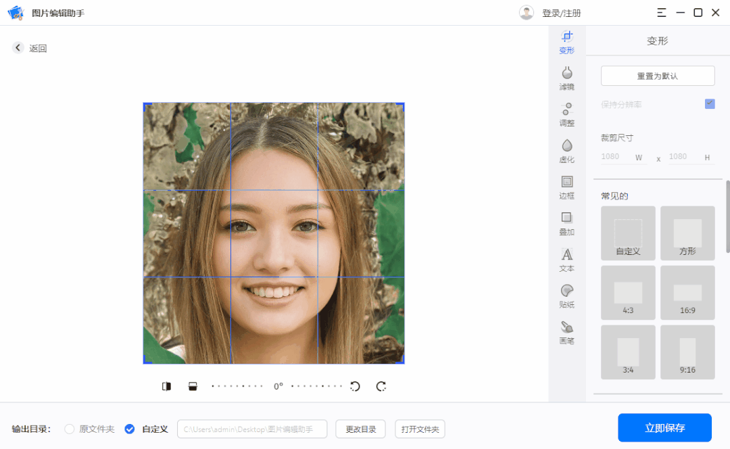Flip the image horizontally
The image size is (730, 449).
click(x=166, y=385)
